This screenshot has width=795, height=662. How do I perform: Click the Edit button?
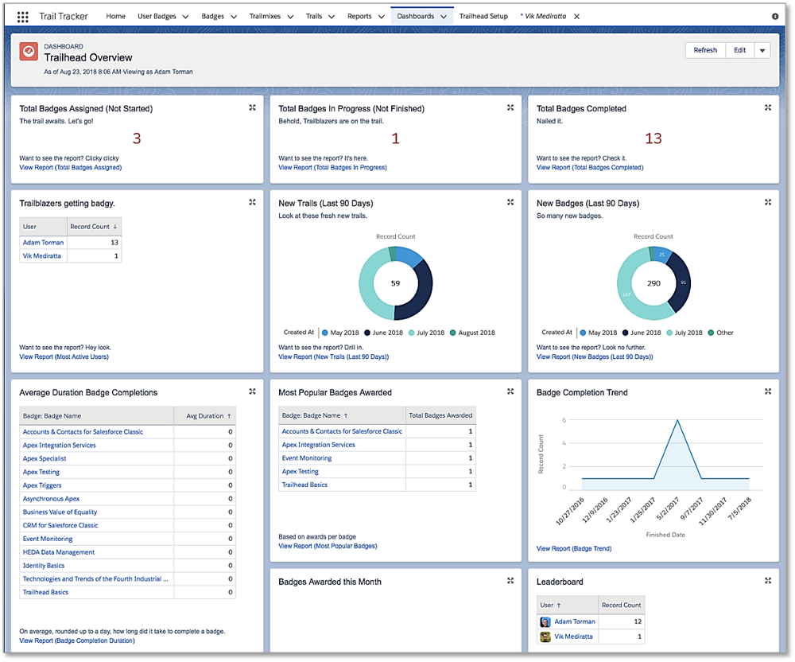coord(739,50)
